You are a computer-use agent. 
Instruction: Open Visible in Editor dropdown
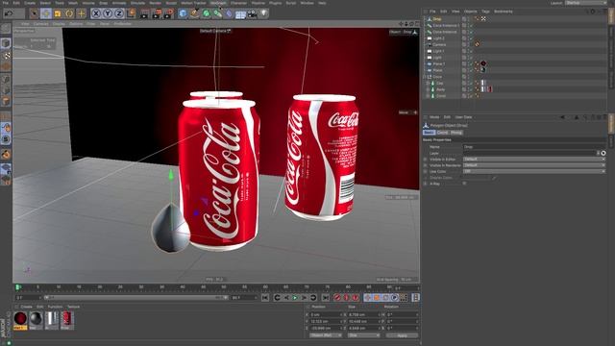(534, 160)
